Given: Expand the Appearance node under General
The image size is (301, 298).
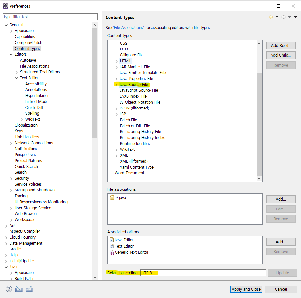Looking at the screenshot, I should point(11,31).
